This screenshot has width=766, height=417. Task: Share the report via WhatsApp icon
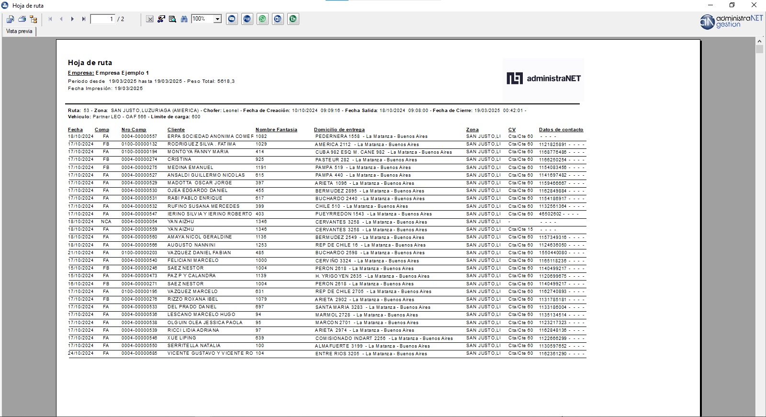(x=262, y=19)
